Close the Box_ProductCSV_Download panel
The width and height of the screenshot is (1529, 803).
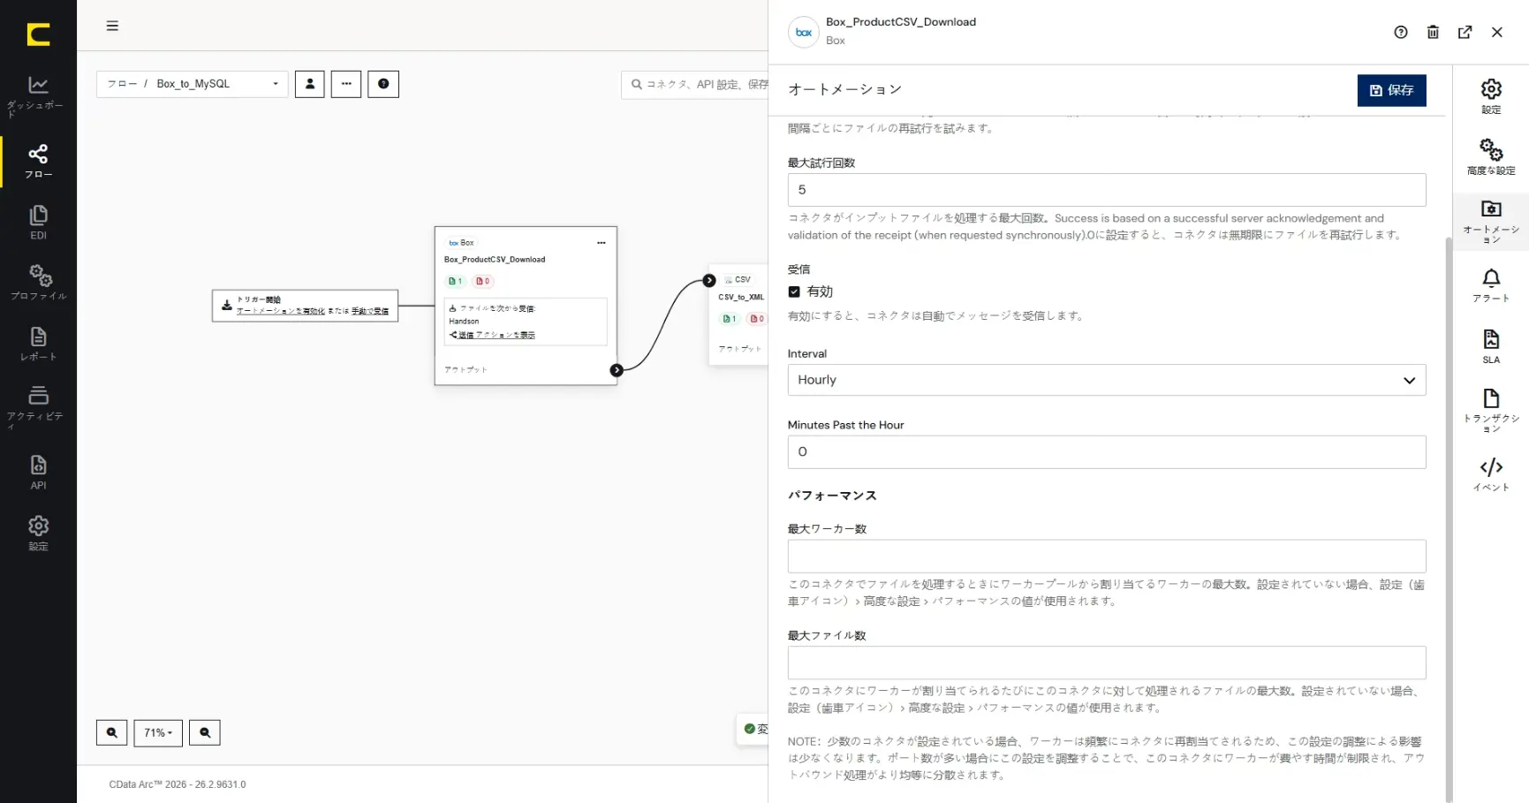click(1497, 33)
